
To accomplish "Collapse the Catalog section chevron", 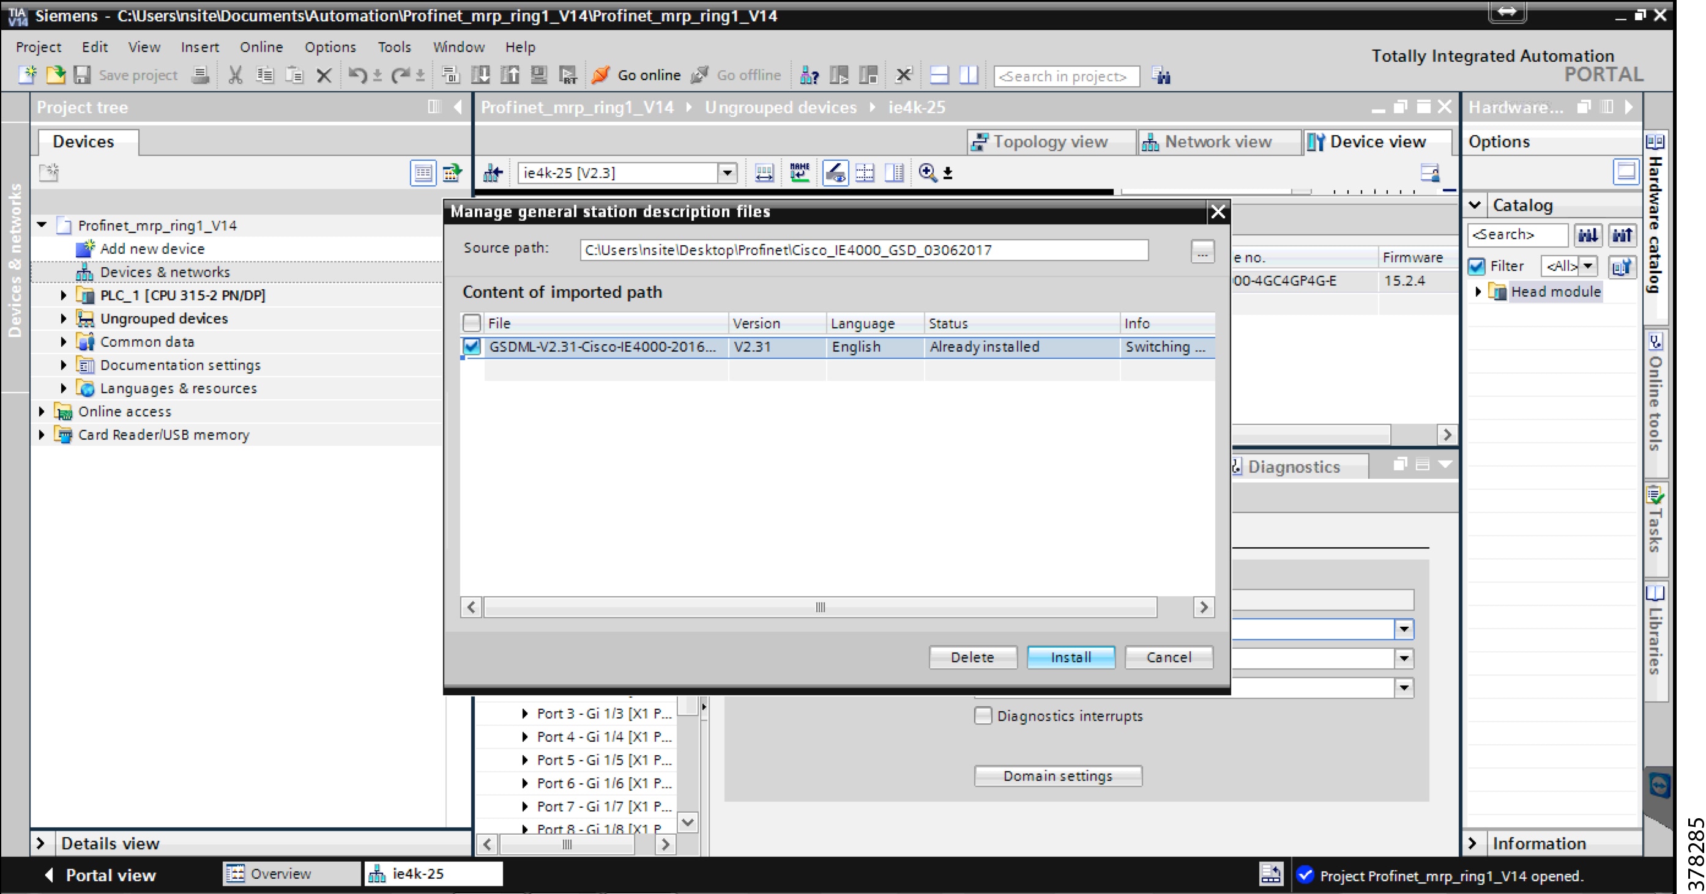I will point(1475,204).
